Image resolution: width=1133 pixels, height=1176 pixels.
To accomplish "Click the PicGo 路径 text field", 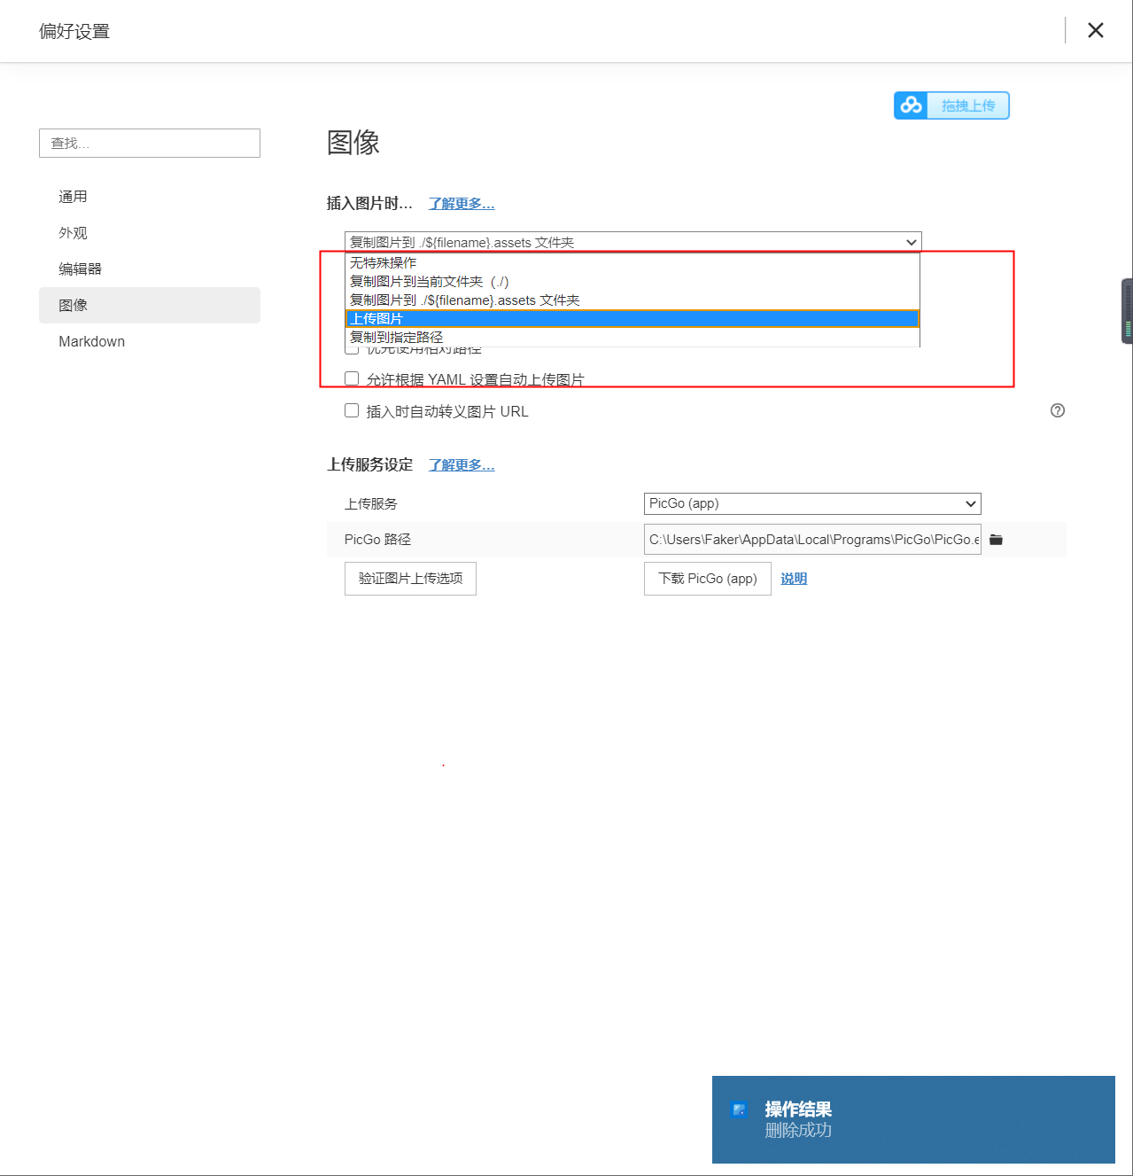I will pos(812,540).
